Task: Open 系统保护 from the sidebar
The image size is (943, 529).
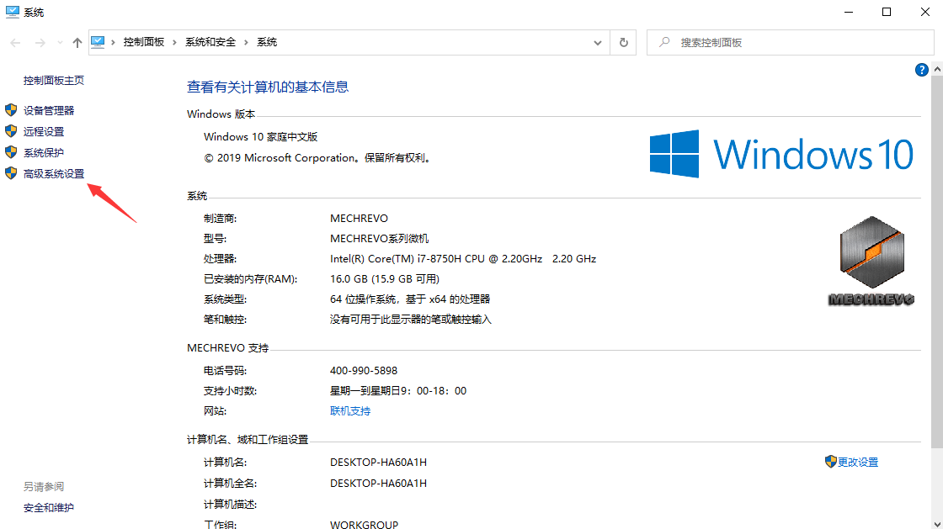Action: pyautogui.click(x=44, y=152)
